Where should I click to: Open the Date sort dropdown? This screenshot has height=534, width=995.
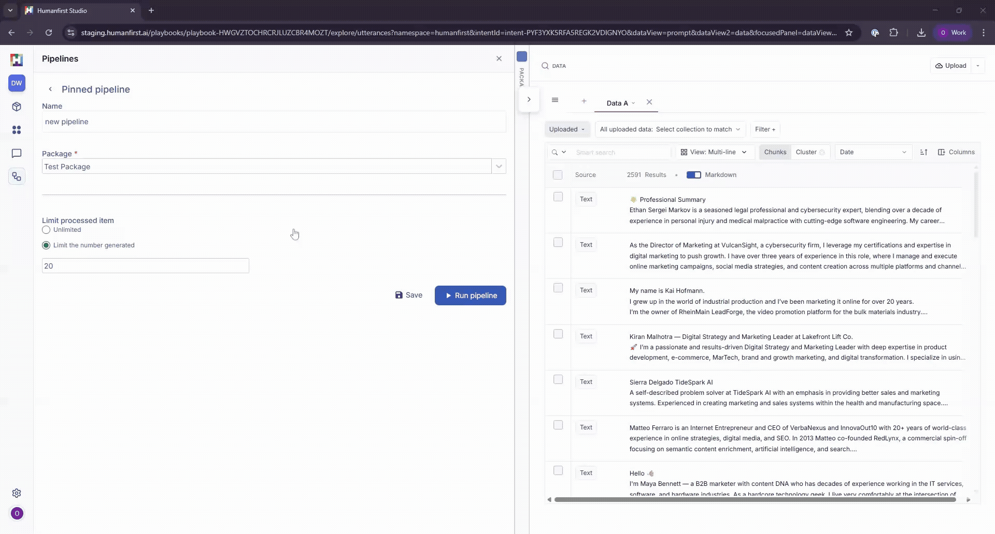873,152
